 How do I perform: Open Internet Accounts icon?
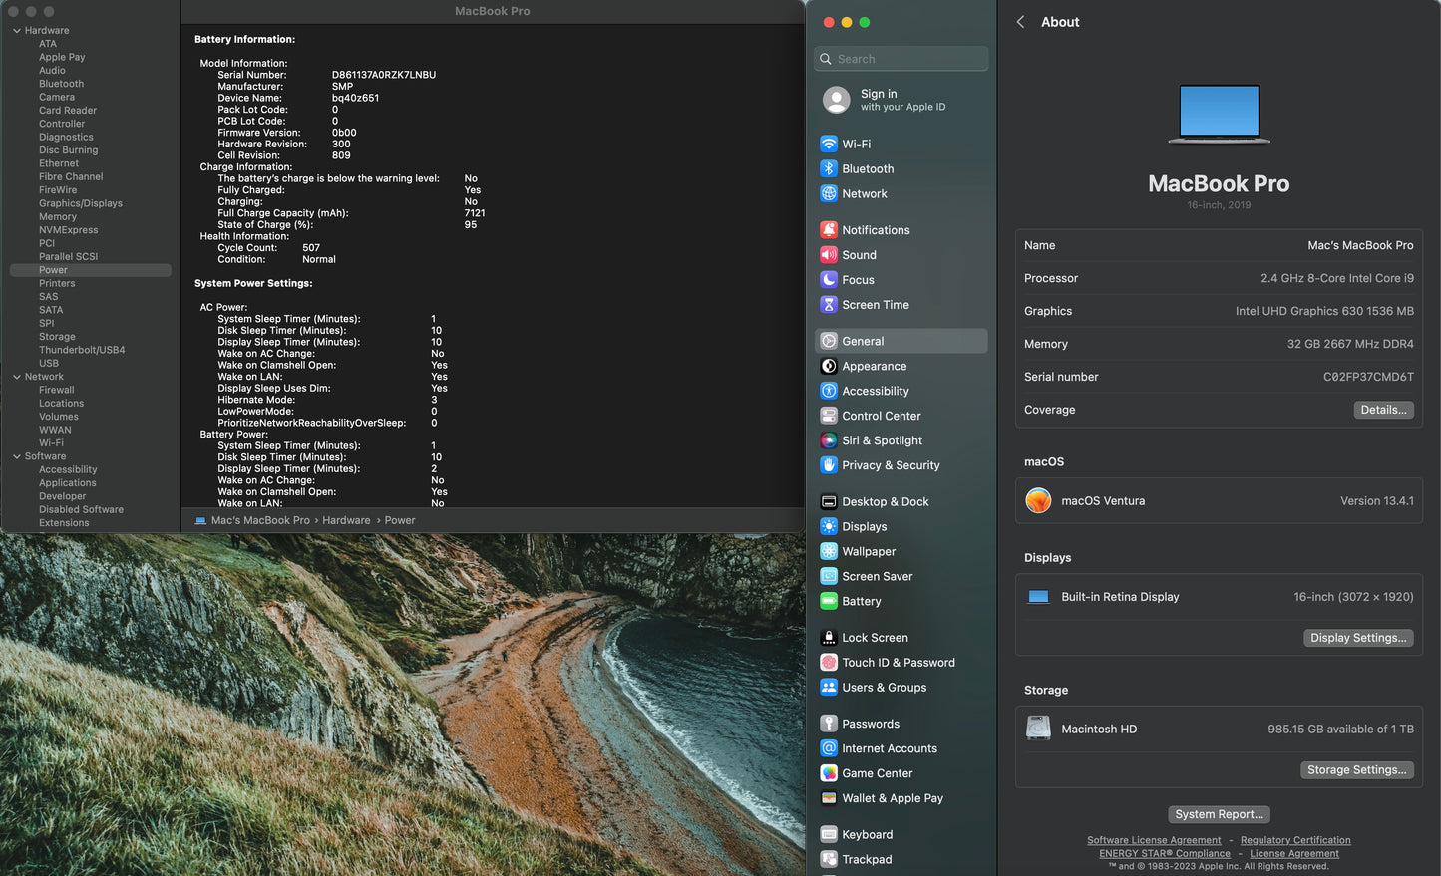click(x=829, y=748)
